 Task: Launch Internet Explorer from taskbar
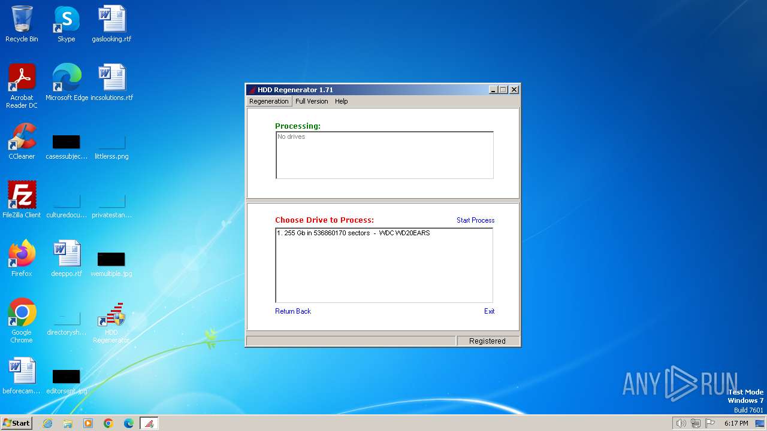coord(47,423)
